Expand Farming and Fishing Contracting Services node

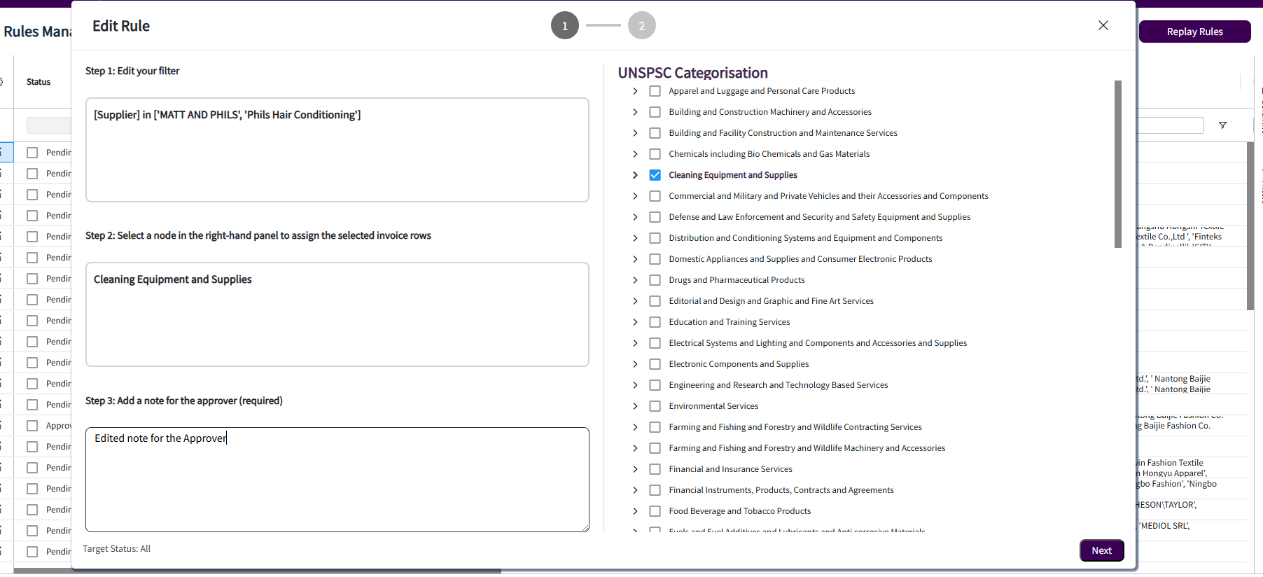635,427
